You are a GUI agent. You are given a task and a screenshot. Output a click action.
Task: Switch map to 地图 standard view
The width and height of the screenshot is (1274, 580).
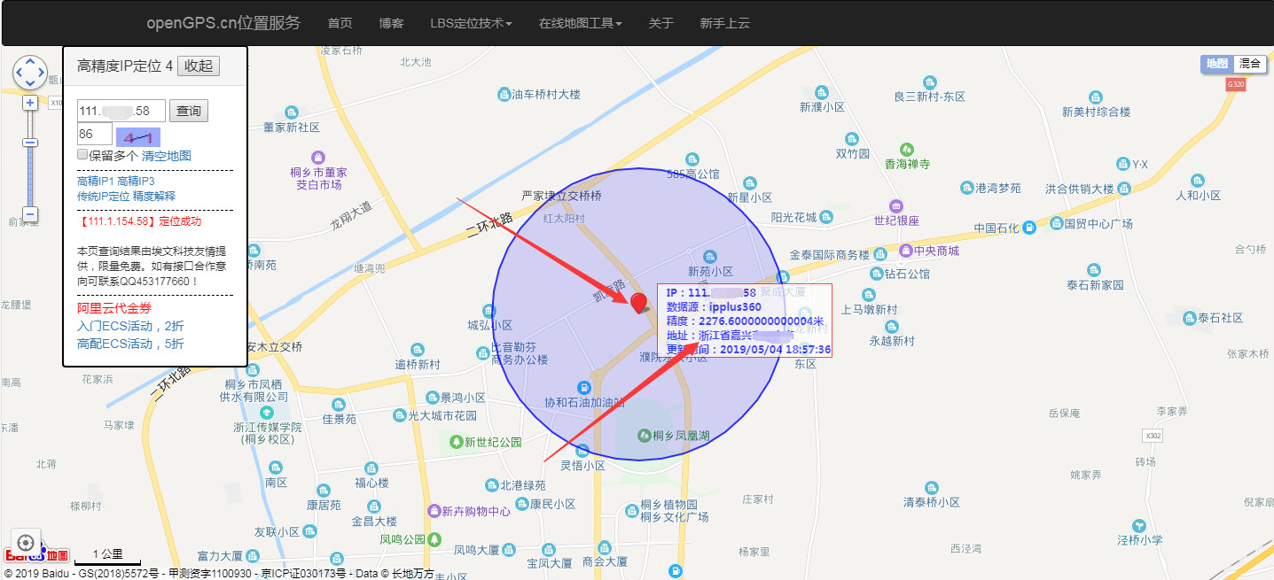(1216, 64)
